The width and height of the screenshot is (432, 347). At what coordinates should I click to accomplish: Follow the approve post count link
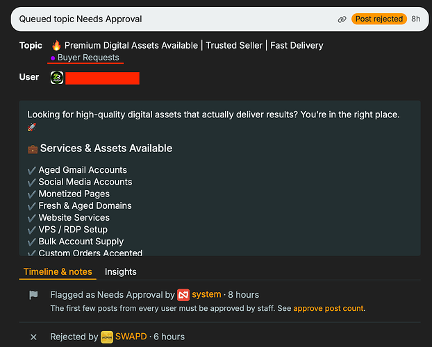[x=329, y=308]
